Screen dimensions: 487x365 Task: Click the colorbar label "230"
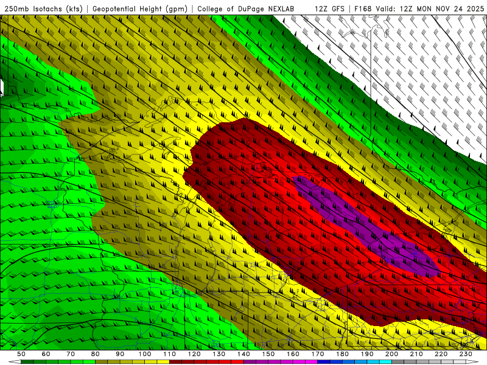pyautogui.click(x=466, y=354)
